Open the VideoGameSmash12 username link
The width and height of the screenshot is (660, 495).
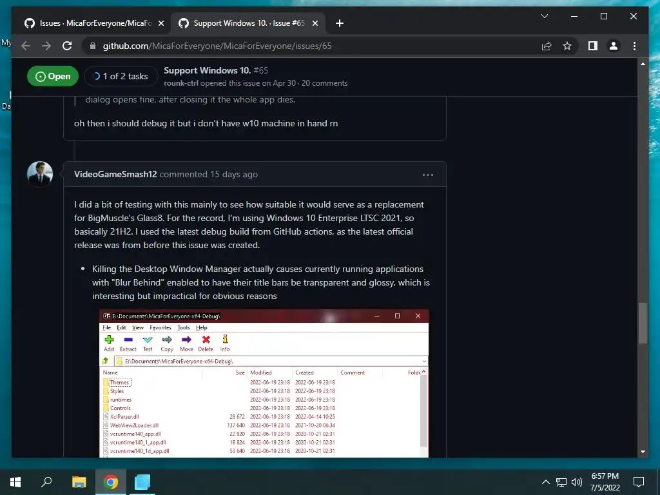[115, 174]
